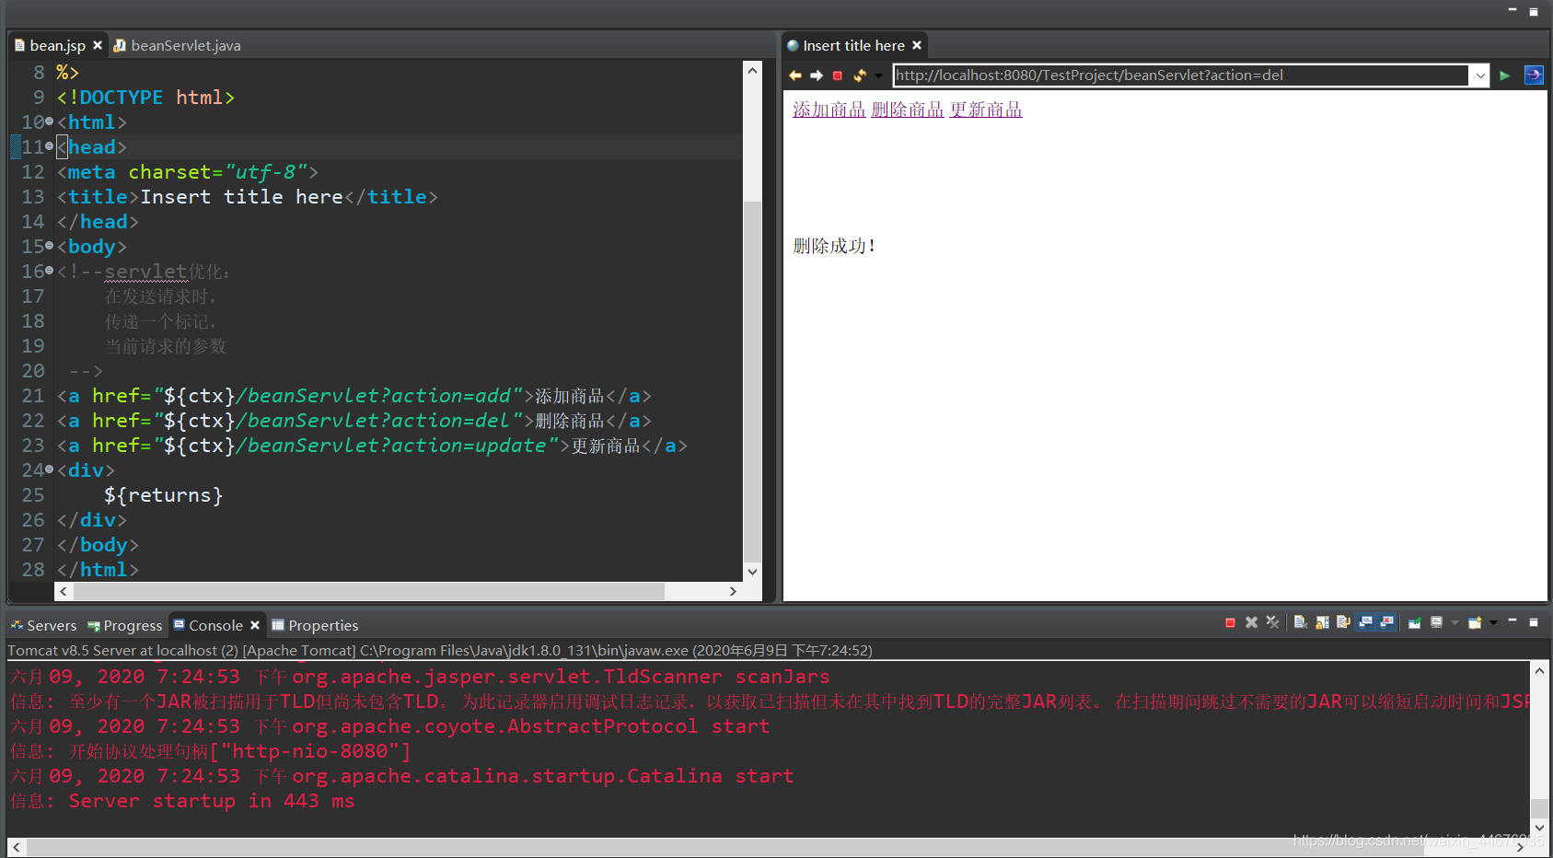Expand the URL history dropdown
The image size is (1553, 858).
1479,75
